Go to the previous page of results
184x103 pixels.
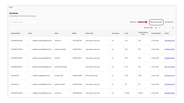coord(169,28)
